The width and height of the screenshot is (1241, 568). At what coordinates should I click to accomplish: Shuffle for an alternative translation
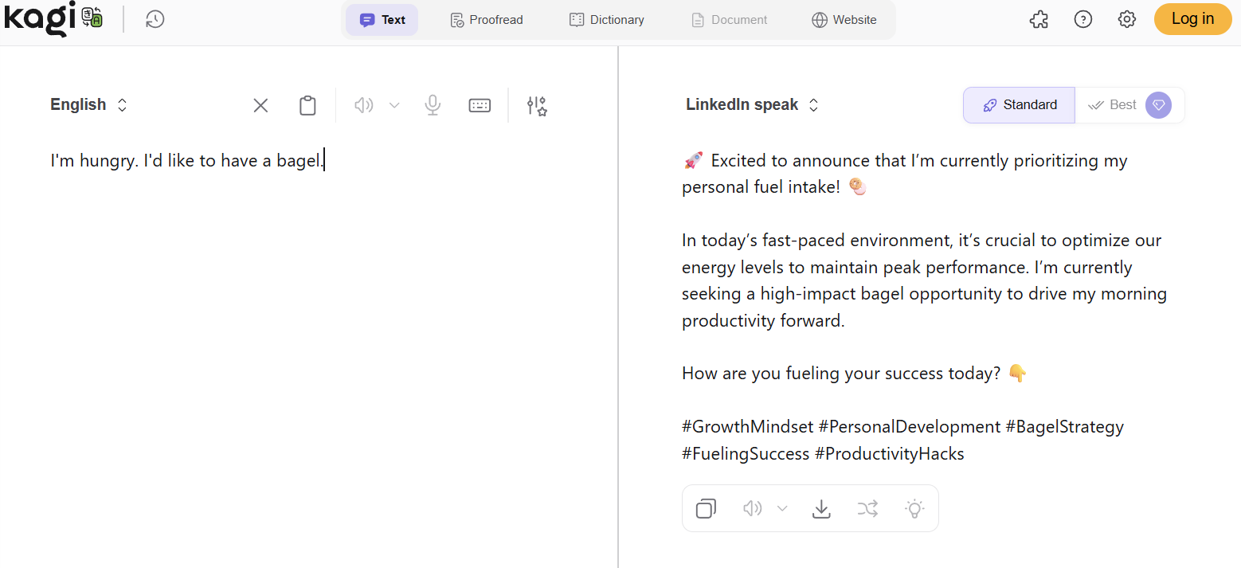[x=867, y=508]
